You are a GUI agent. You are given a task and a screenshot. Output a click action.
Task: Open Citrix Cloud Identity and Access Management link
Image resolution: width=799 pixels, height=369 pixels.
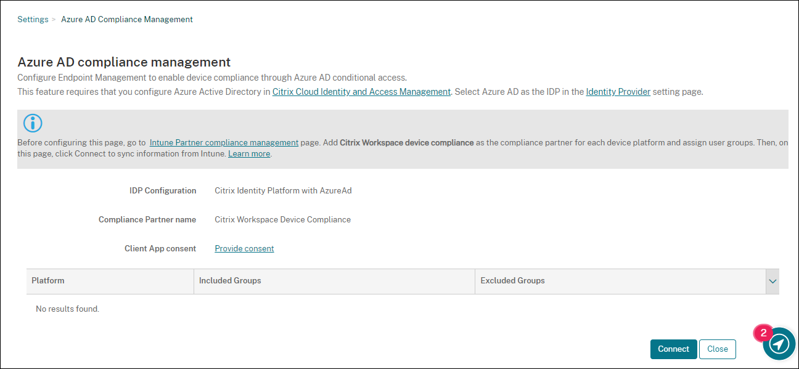coord(361,92)
